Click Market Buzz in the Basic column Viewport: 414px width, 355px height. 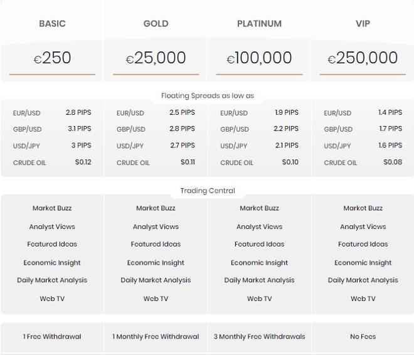coord(52,208)
